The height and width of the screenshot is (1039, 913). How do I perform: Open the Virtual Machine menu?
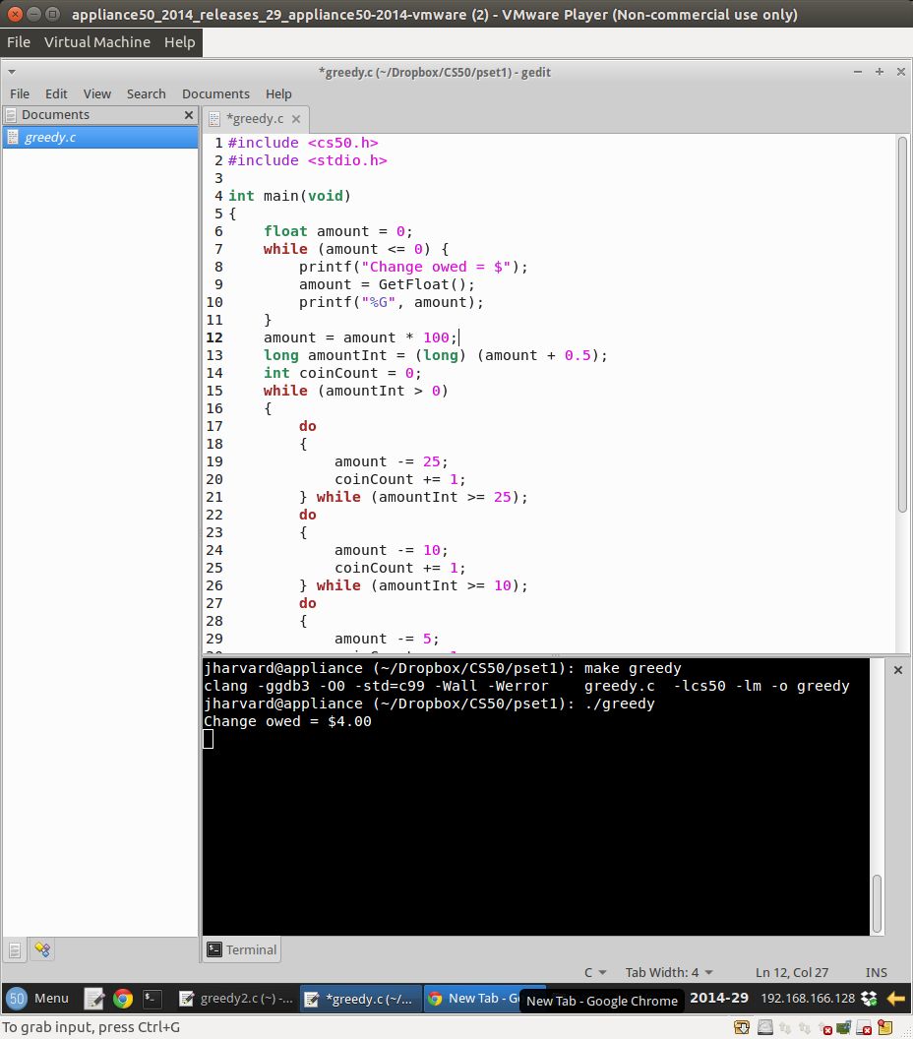(96, 41)
